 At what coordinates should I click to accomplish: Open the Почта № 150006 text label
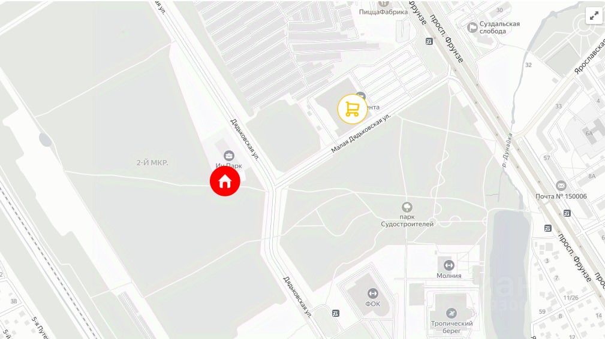tap(561, 196)
